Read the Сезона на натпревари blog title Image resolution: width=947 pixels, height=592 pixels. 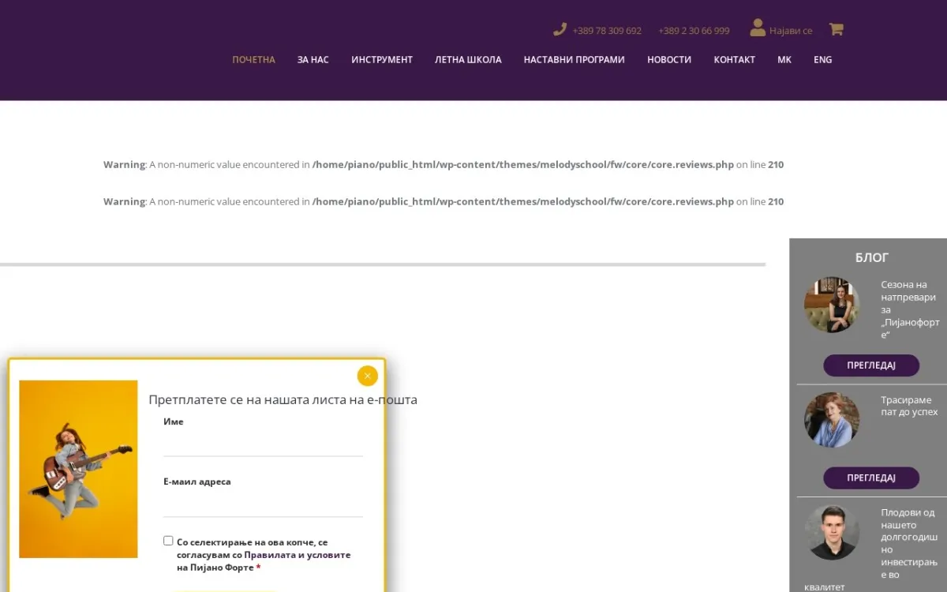[x=910, y=309]
